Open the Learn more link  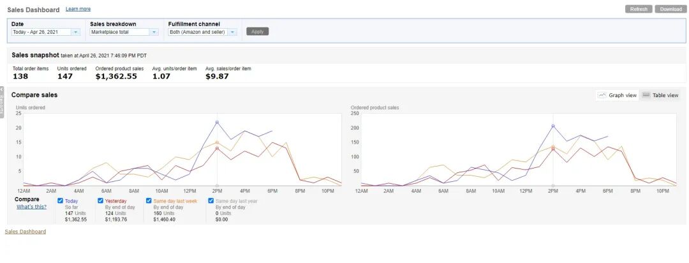(78, 9)
